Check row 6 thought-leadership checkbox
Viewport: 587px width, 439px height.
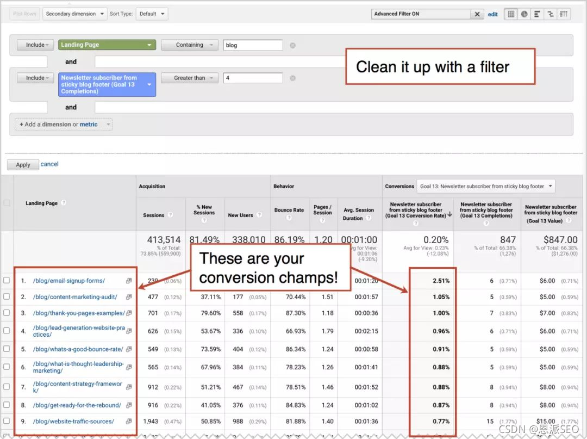[7, 367]
